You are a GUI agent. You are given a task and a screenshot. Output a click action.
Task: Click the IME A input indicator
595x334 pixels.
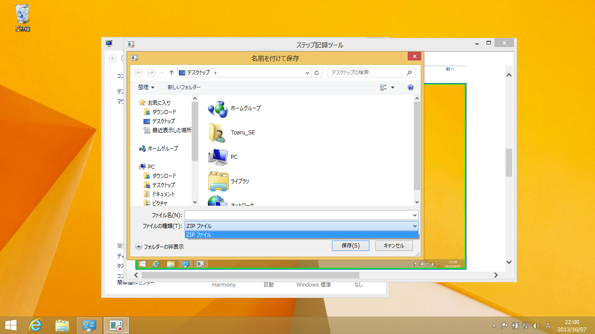click(548, 325)
